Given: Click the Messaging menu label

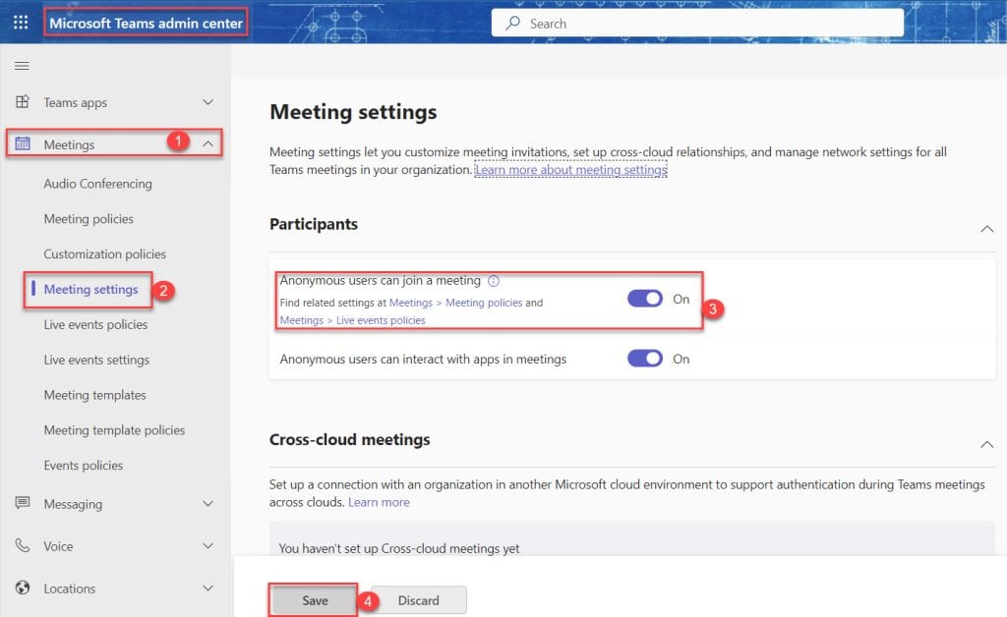Looking at the screenshot, I should 73,504.
